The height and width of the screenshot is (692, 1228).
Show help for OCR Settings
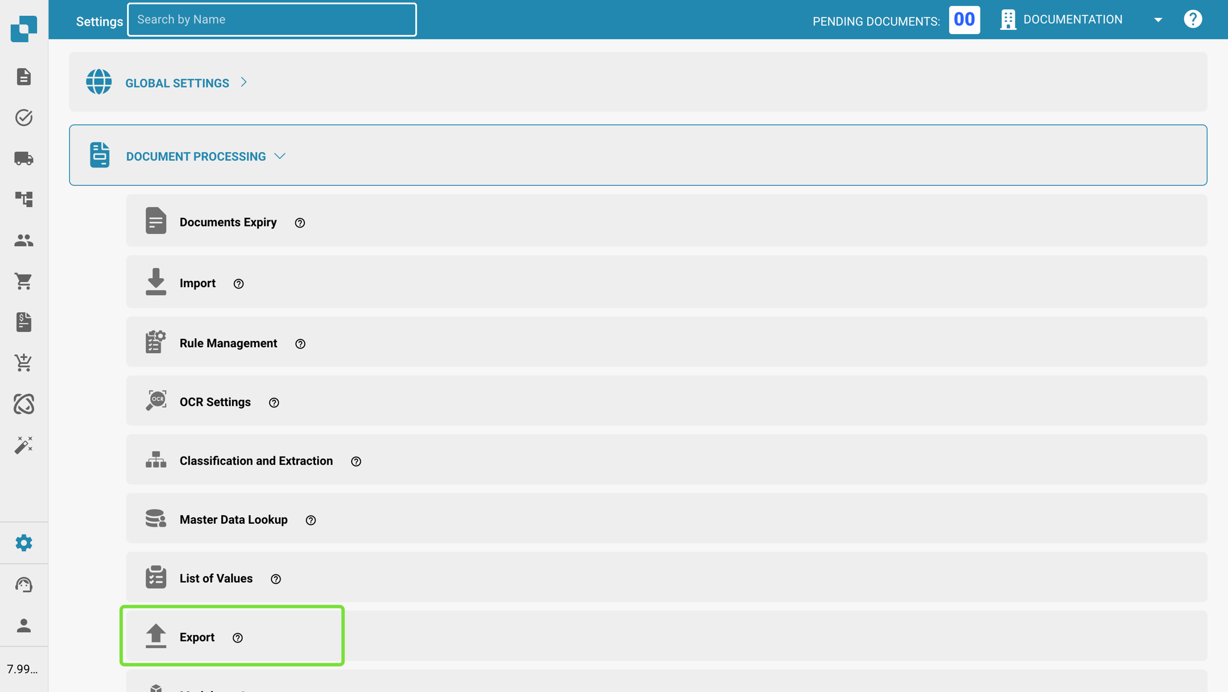pyautogui.click(x=274, y=403)
